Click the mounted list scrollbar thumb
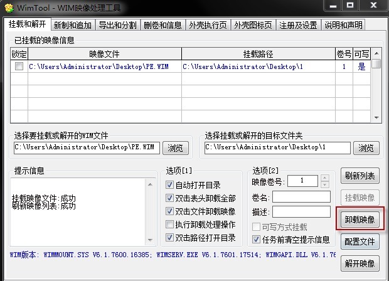Image resolution: width=389 pixels, height=281 pixels. coord(376,63)
